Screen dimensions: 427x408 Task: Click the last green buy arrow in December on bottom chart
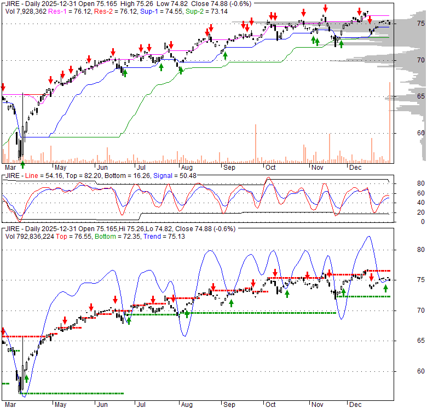click(386, 288)
